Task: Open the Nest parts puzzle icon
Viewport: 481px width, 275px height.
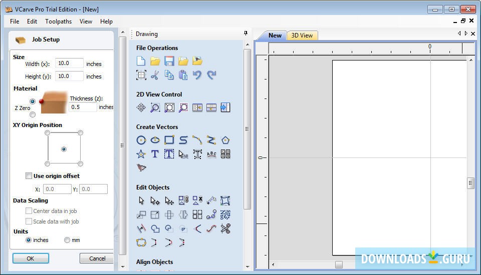Action: (225, 214)
